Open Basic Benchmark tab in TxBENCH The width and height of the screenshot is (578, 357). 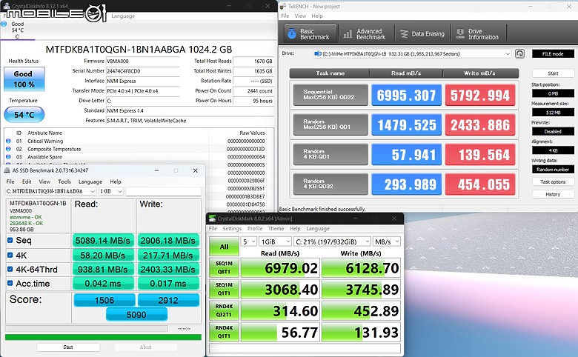[x=310, y=34]
